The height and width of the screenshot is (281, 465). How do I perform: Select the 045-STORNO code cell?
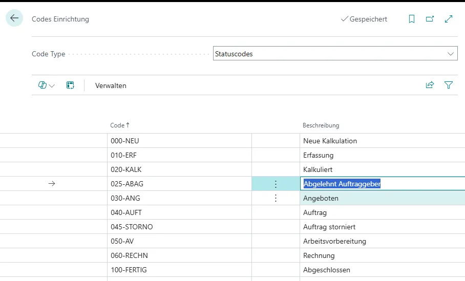(x=179, y=227)
